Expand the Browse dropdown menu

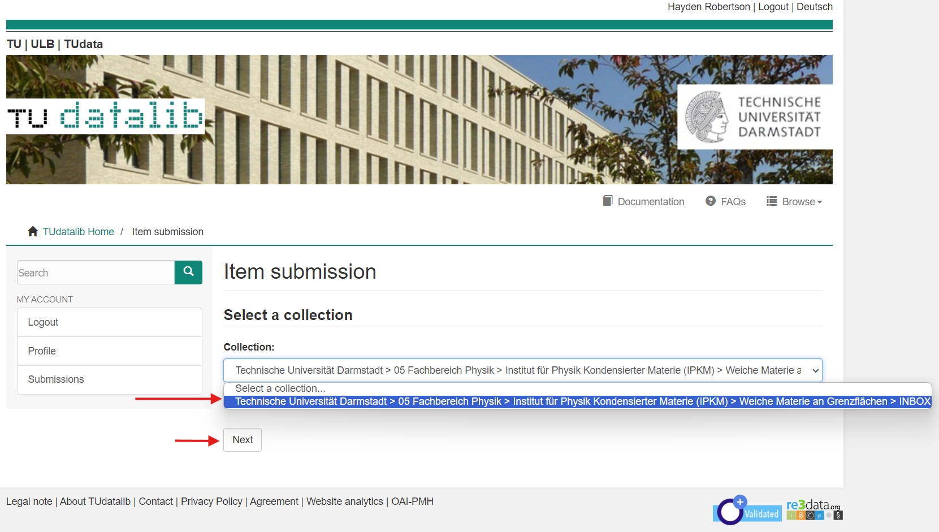802,202
